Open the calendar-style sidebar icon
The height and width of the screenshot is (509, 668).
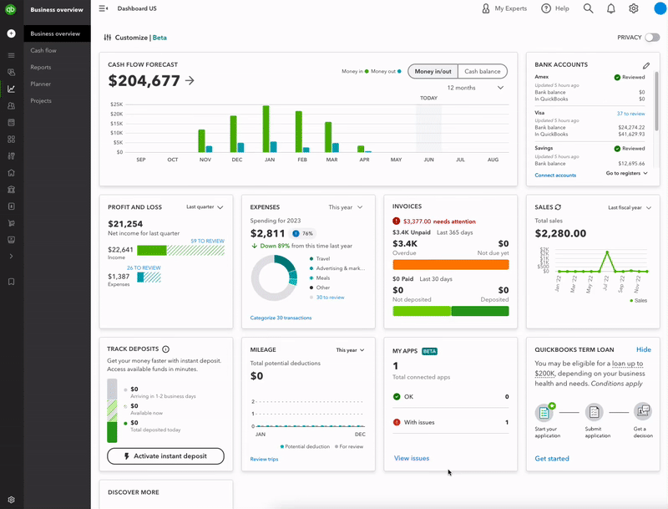click(12, 122)
